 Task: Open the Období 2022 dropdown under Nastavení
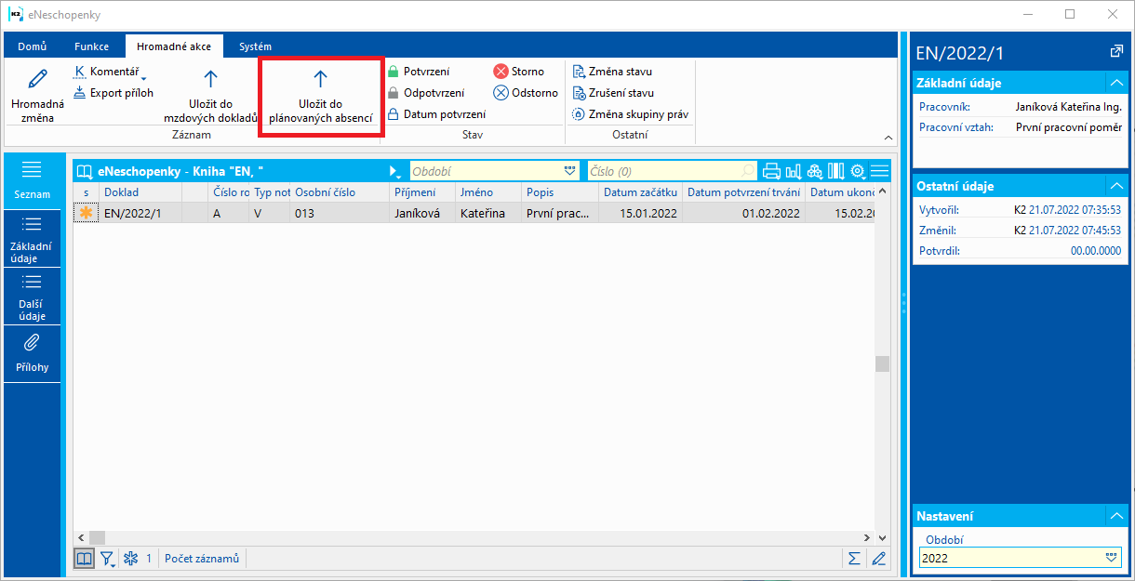(1110, 559)
